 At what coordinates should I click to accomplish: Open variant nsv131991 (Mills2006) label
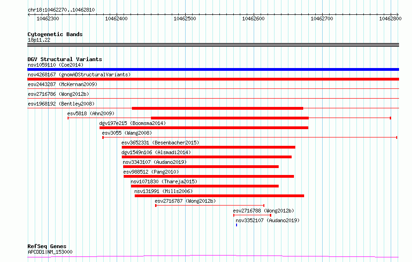coord(163,191)
